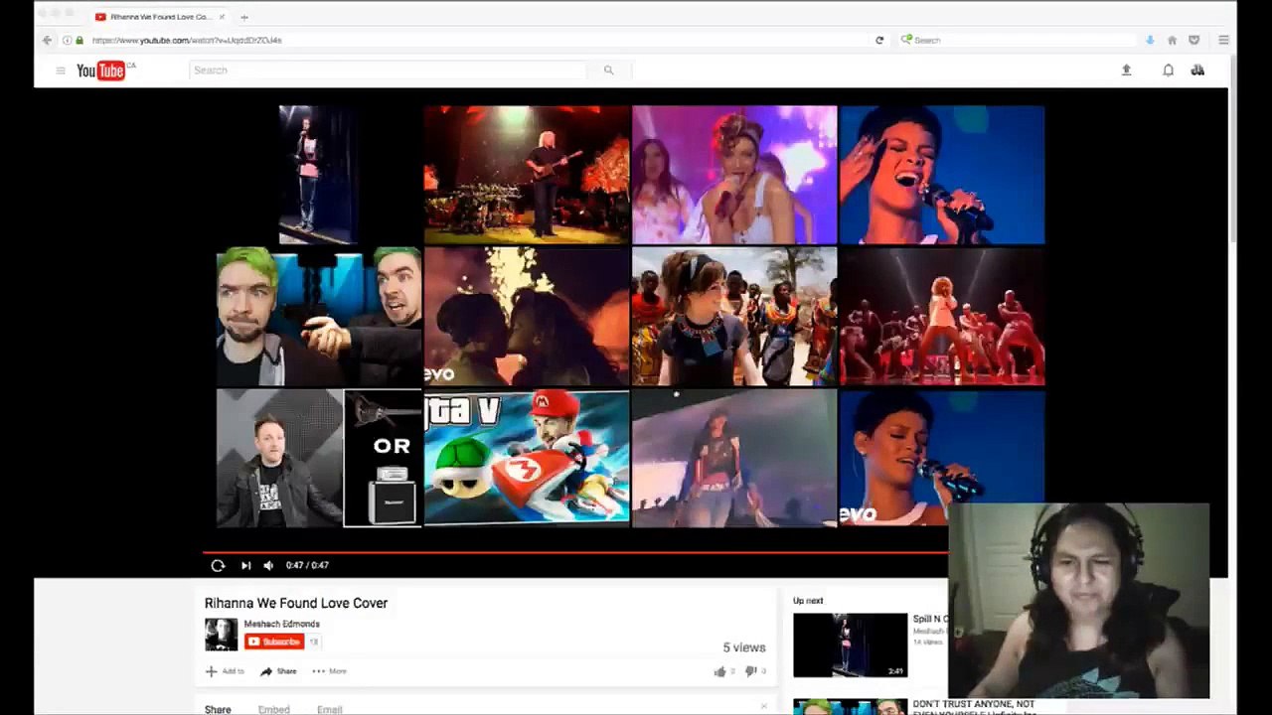Dislike the video with thumbs down
The width and height of the screenshot is (1272, 715).
point(750,672)
